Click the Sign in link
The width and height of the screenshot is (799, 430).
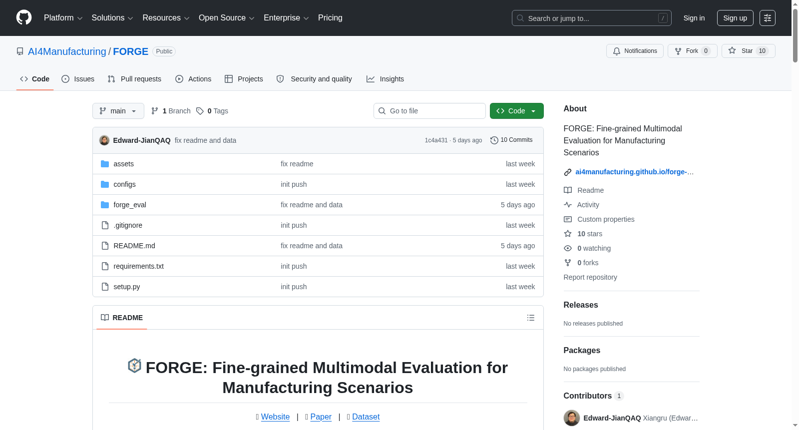694,18
